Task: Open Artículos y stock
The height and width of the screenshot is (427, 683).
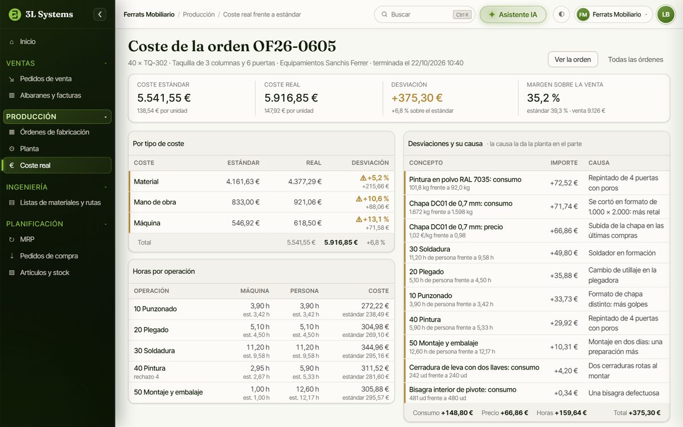Action: (57, 272)
